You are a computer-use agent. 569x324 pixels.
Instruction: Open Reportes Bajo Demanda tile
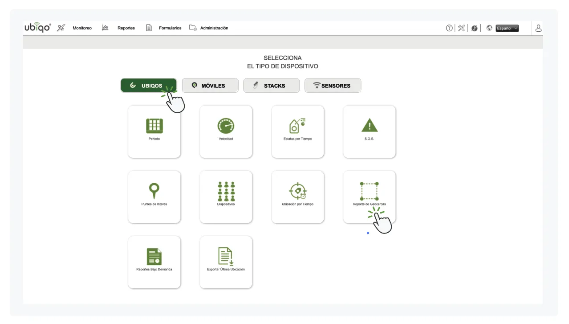(154, 262)
